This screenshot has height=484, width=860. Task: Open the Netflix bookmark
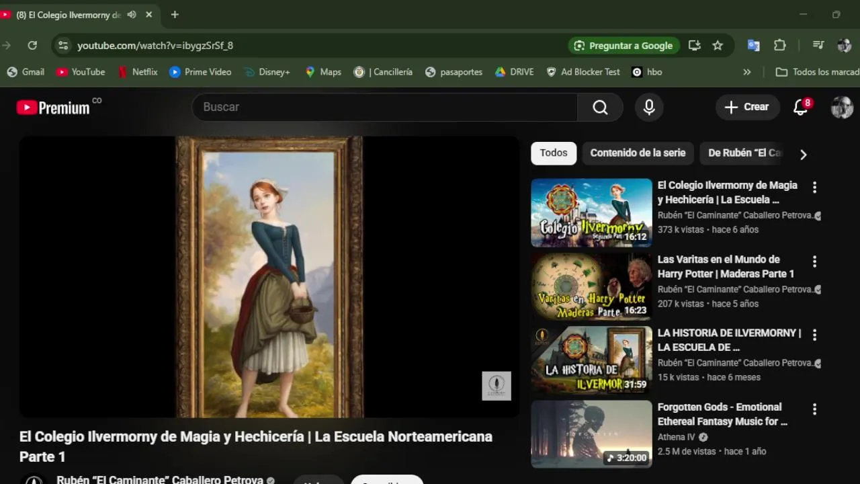[138, 72]
